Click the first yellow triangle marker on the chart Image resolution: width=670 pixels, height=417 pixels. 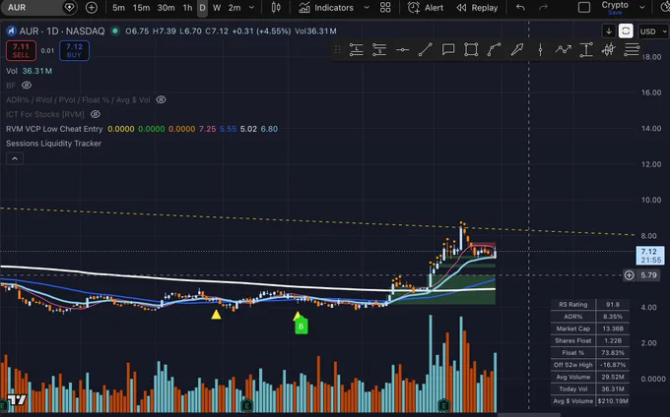[x=216, y=315]
